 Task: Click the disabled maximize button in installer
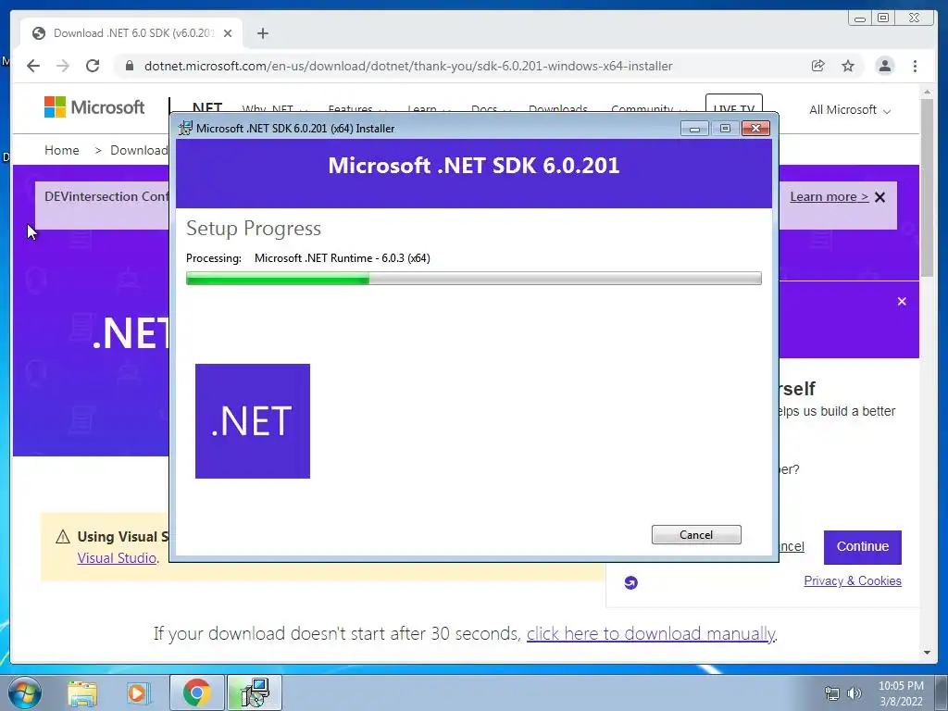(725, 128)
